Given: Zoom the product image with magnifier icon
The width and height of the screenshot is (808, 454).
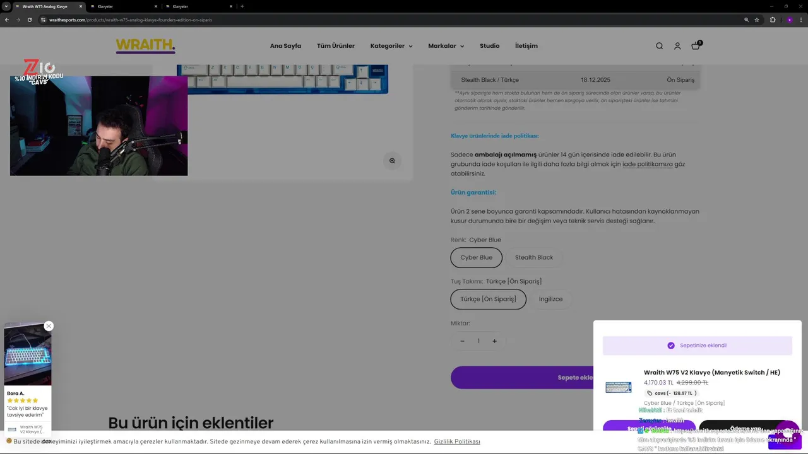Looking at the screenshot, I should 392,161.
